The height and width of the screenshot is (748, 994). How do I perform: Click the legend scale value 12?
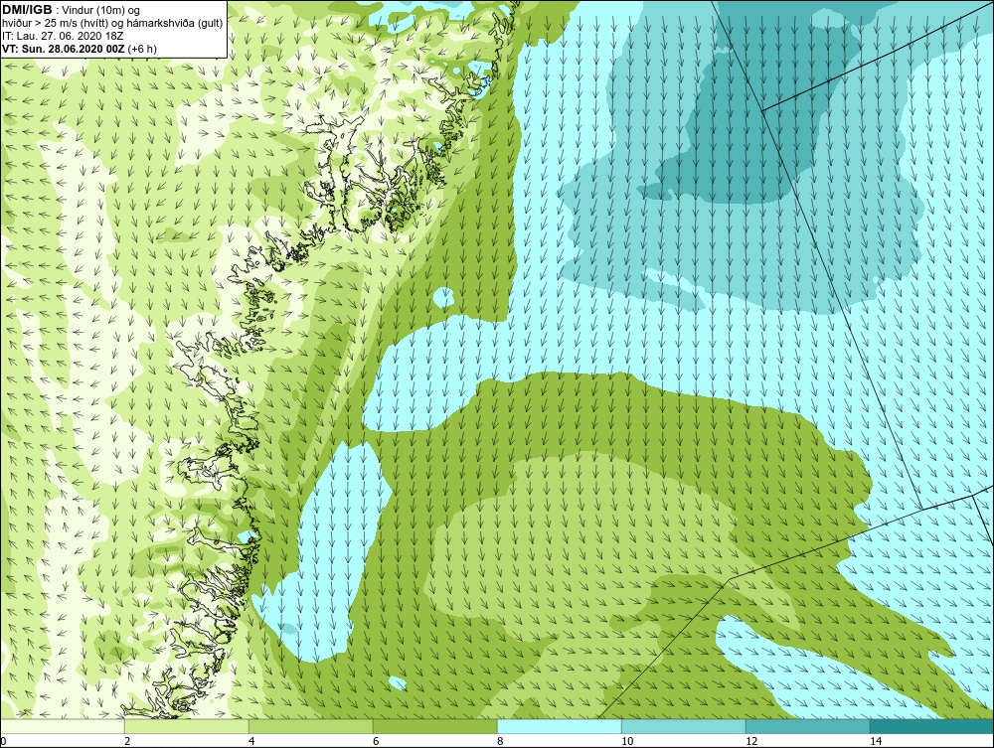tap(751, 741)
